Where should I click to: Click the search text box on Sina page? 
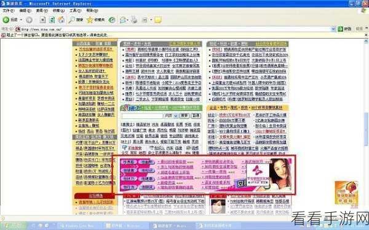coord(142,115)
